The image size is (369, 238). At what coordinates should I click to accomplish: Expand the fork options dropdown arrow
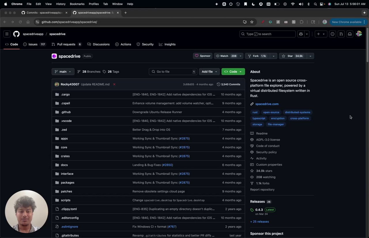[274, 56]
